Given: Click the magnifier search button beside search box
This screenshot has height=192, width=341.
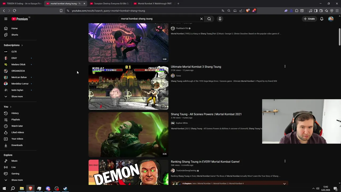Looking at the screenshot, I should (209, 19).
